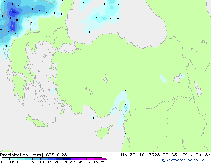Click the 0.5–1 mm legend color swatch
Image resolution: width=211 pixels, height=163 pixels.
tap(13, 159)
